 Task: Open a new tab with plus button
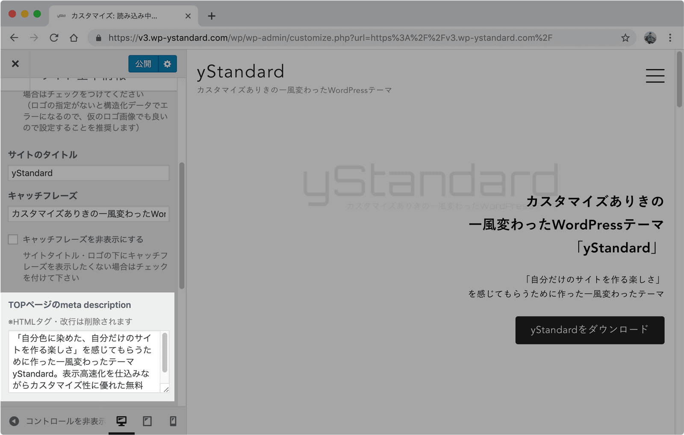[x=212, y=16]
